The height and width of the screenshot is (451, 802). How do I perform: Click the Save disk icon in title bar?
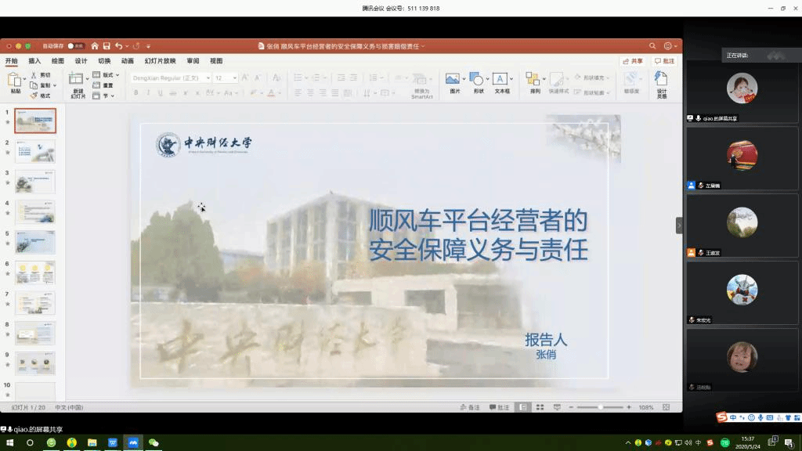click(x=107, y=46)
